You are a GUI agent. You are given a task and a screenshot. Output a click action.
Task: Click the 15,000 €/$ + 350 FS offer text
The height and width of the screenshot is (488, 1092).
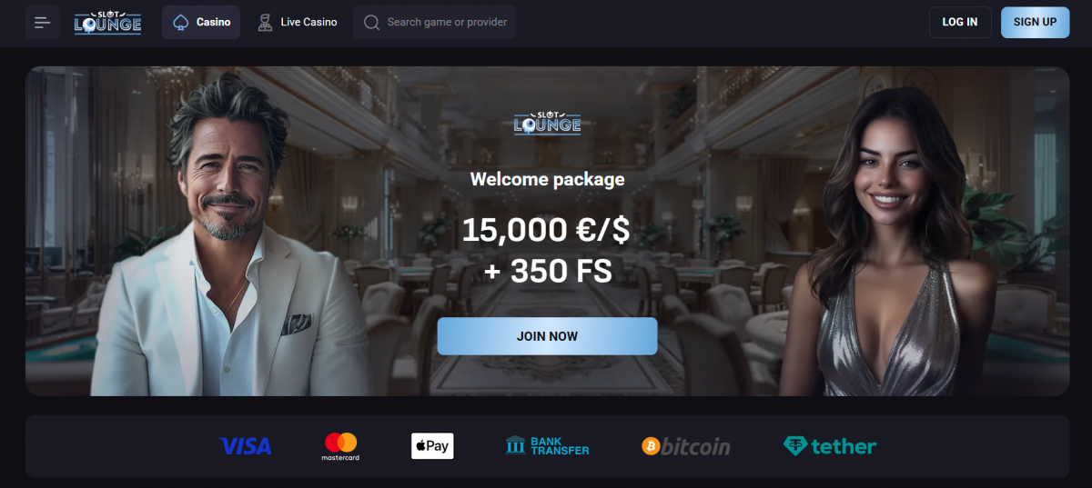click(x=546, y=250)
